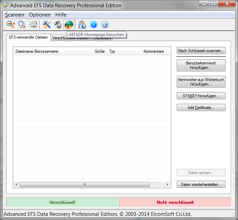The width and height of the screenshot is (238, 220).
Task: Click the scan for encrypted files icon
Action: click(x=22, y=24)
